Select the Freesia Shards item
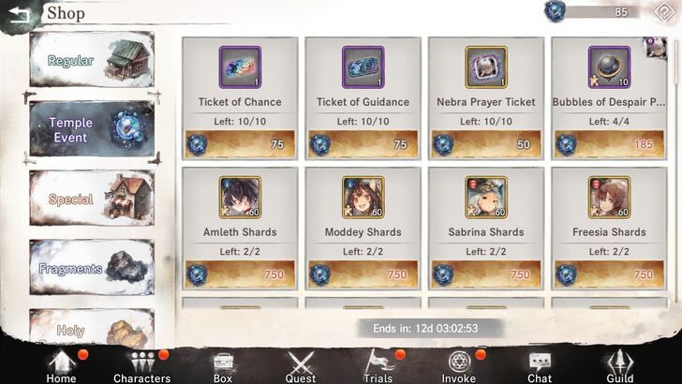Image resolution: width=682 pixels, height=384 pixels. click(x=609, y=229)
